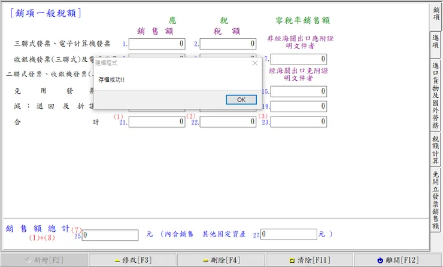Click the greyed 新增[F2] button
The width and height of the screenshot is (443, 267).
coord(44,260)
